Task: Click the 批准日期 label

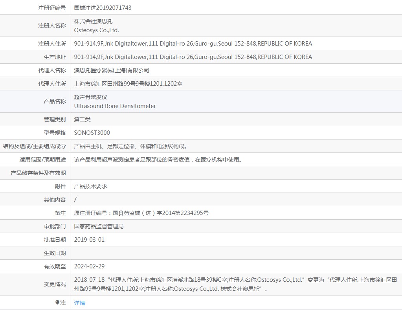Action: 55,240
